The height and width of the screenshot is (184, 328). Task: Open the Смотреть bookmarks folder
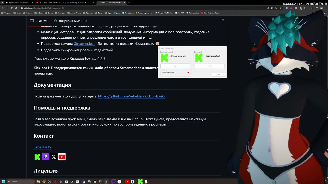pyautogui.click(x=60, y=13)
